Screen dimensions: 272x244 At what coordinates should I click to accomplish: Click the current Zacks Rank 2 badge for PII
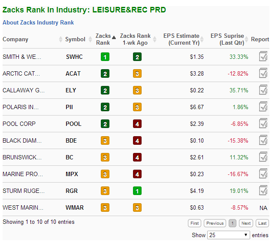[x=105, y=107]
